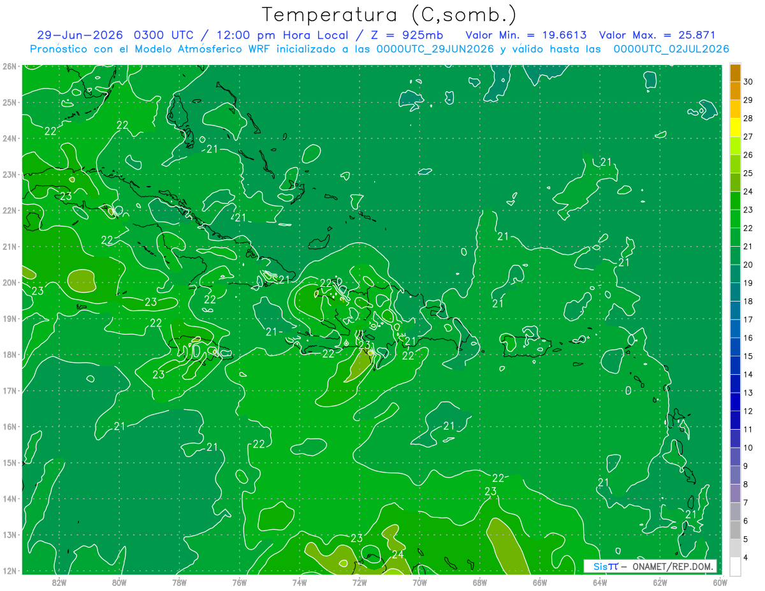Select the purple swatch between 7 and 8
This screenshot has height=591, width=765.
[735, 493]
